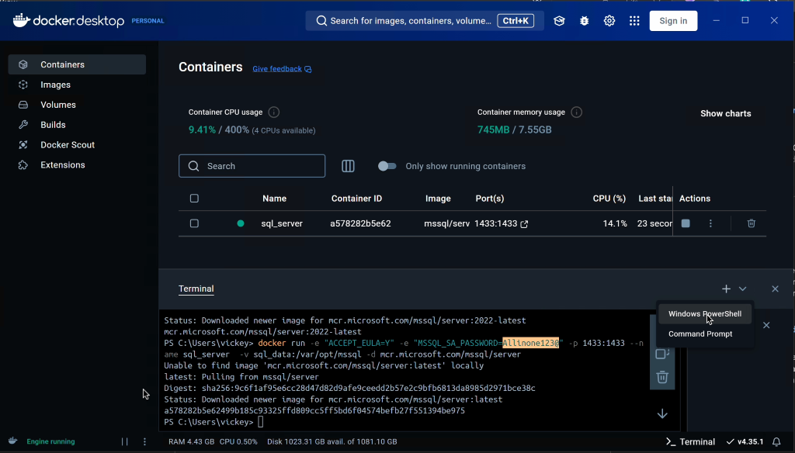This screenshot has width=795, height=453.
Task: Stop the sql_server container
Action: click(686, 223)
